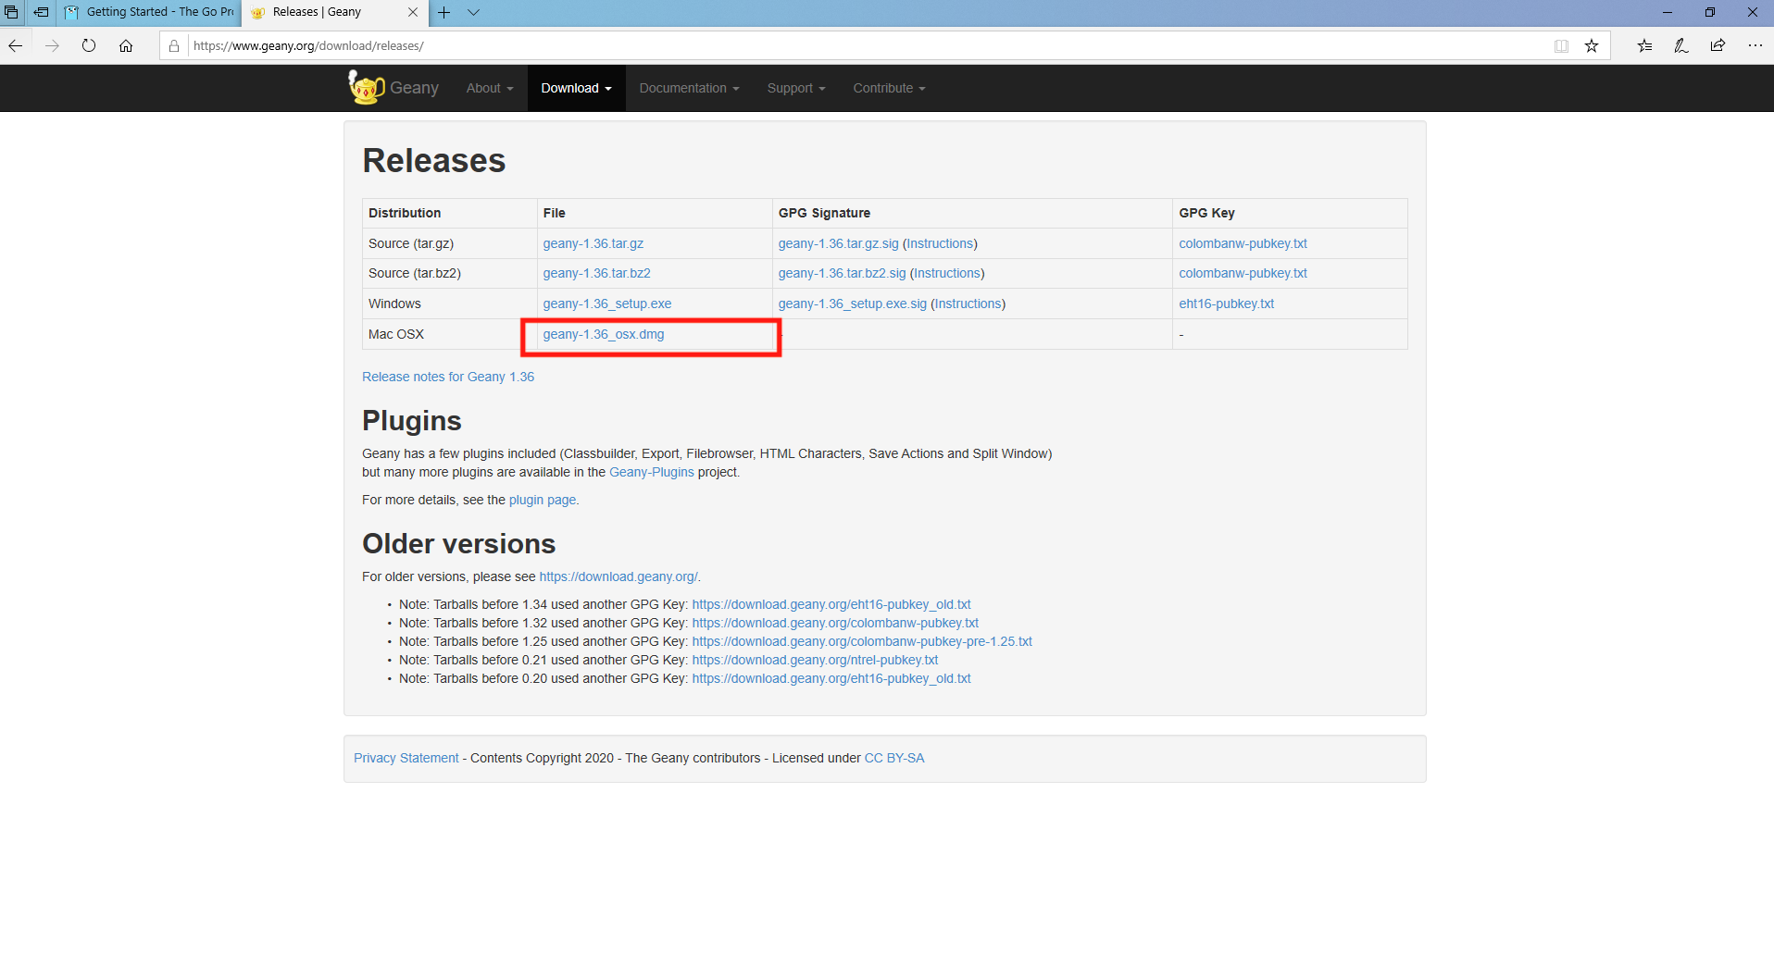
Task: Click the padlock site security icon
Action: coord(174,45)
